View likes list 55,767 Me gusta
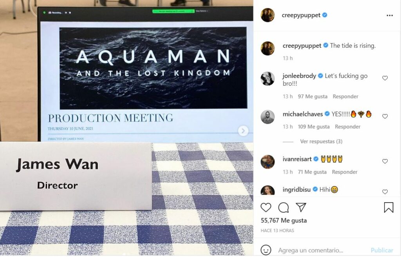Image resolution: width=401 pixels, height=257 pixels. coord(284,221)
